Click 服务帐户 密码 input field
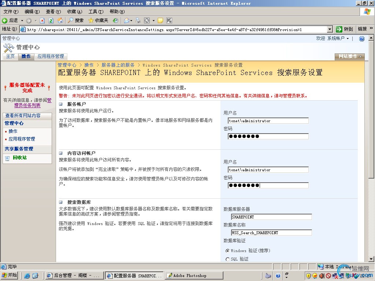This screenshot has width=375, height=281. click(268, 136)
